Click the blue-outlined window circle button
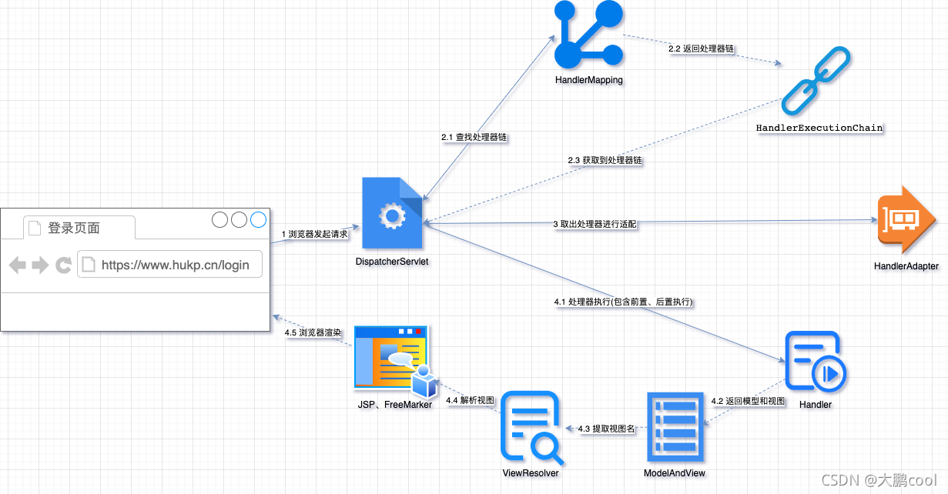The width and height of the screenshot is (948, 494). point(259,220)
